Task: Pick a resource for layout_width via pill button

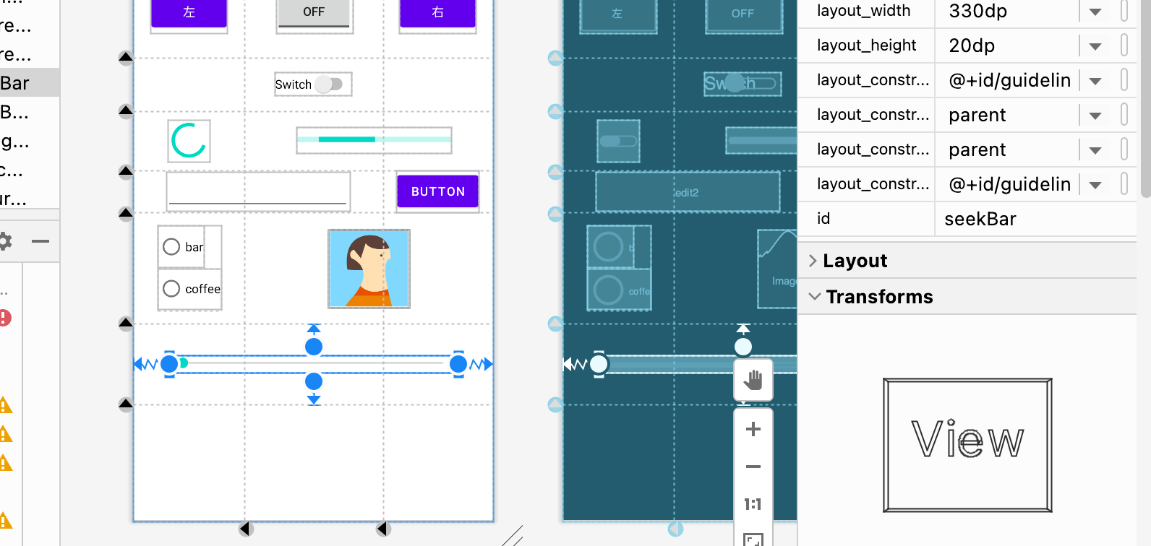Action: (x=1124, y=11)
